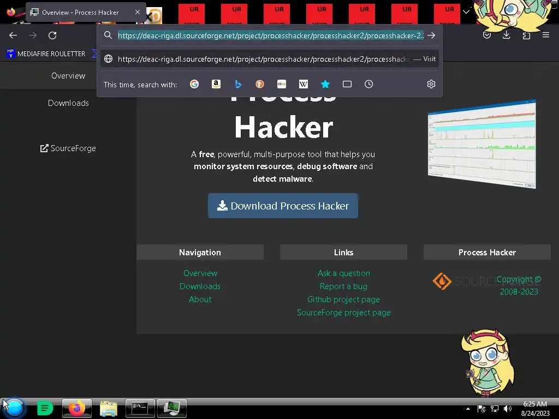The width and height of the screenshot is (559, 419).
Task: Reload the Process Hacker page
Action: [x=52, y=35]
